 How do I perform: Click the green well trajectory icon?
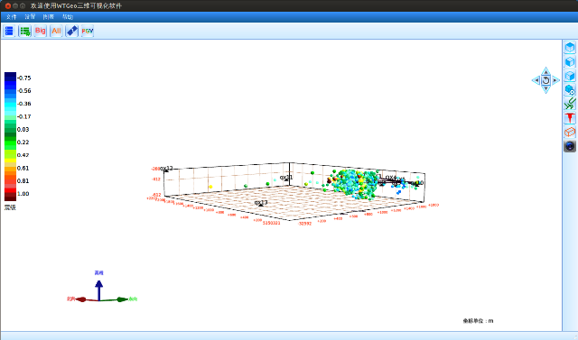point(570,104)
